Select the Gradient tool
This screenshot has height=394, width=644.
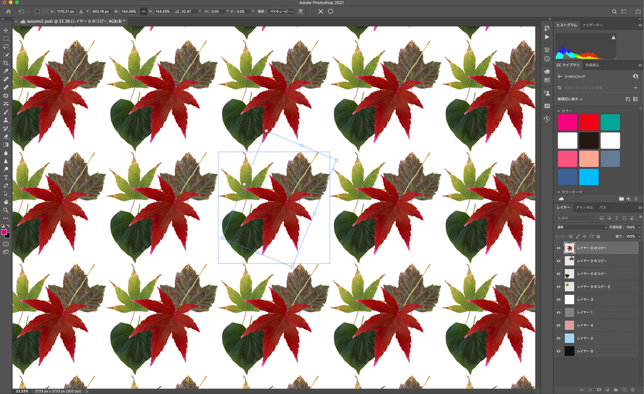6,145
